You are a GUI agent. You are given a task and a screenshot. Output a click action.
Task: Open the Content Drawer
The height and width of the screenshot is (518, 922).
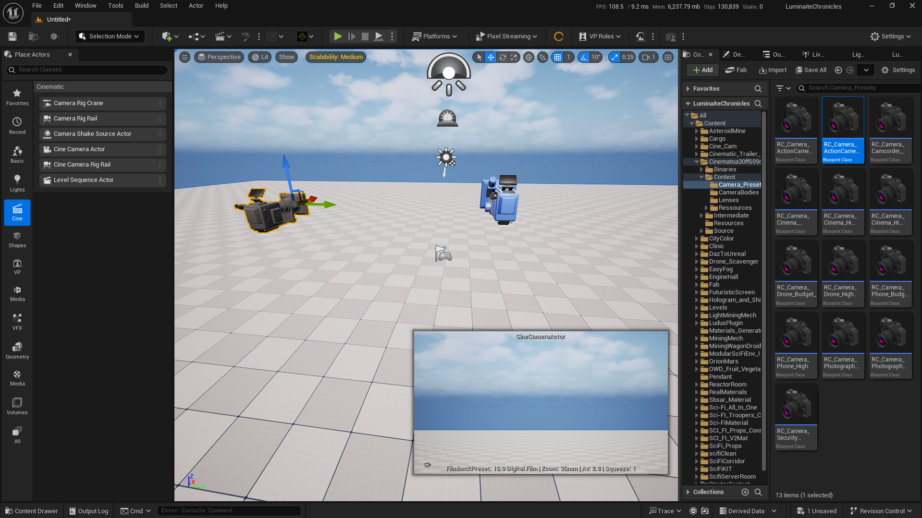pos(31,511)
